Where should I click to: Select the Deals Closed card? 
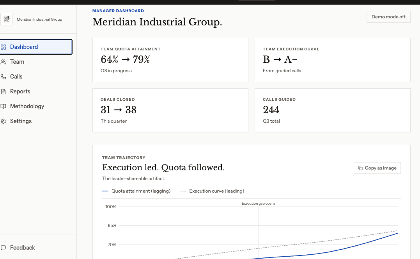click(170, 110)
